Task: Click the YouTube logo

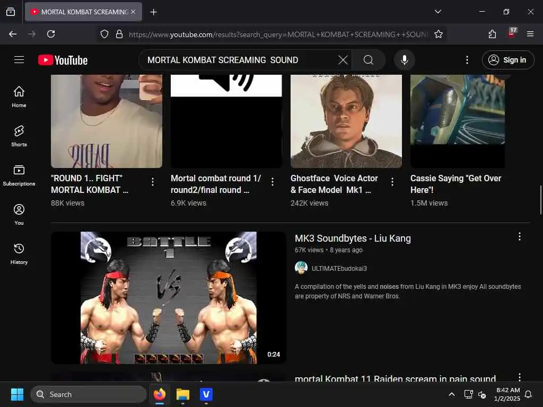Action: click(63, 60)
